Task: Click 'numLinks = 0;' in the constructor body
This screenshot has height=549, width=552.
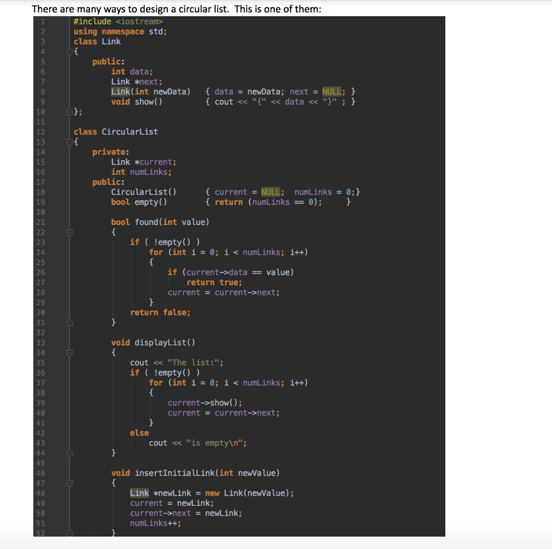Action: (325, 193)
